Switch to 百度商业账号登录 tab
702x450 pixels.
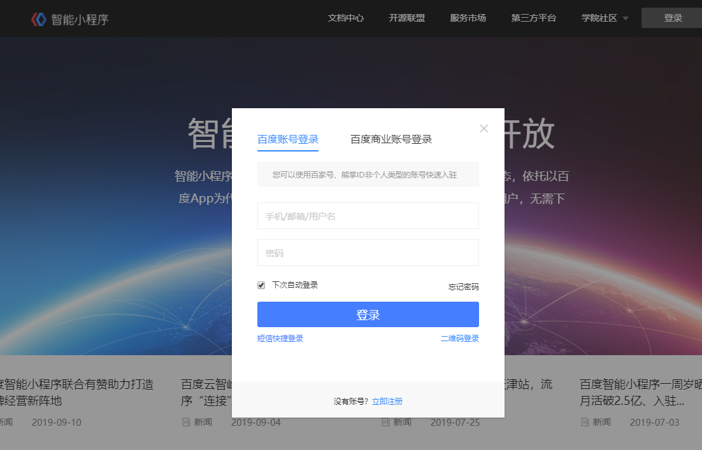pyautogui.click(x=391, y=139)
